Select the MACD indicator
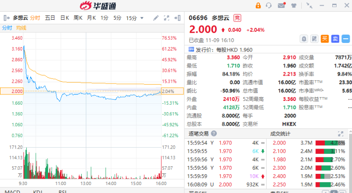The height and width of the screenshot is (193, 352). (x=12, y=192)
